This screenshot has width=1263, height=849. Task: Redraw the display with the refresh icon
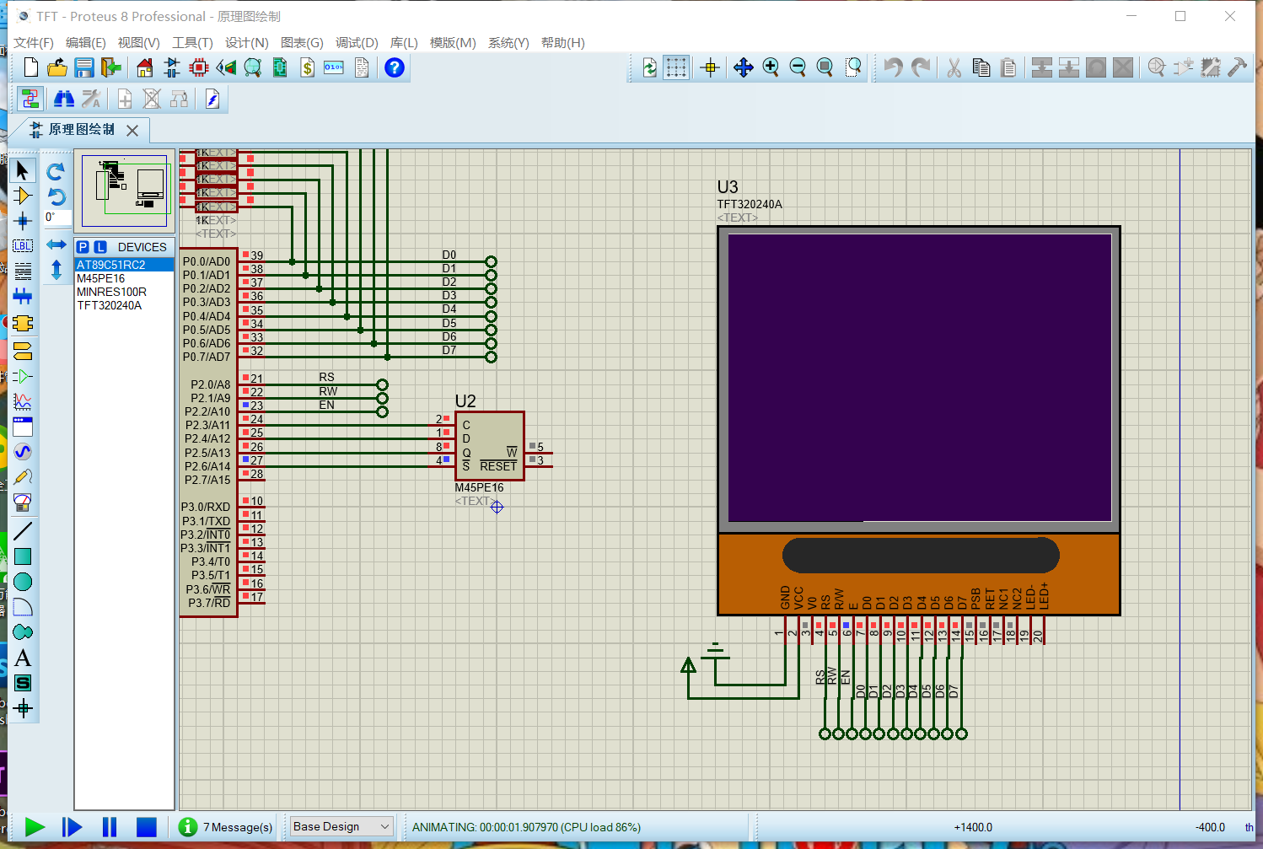(x=649, y=67)
